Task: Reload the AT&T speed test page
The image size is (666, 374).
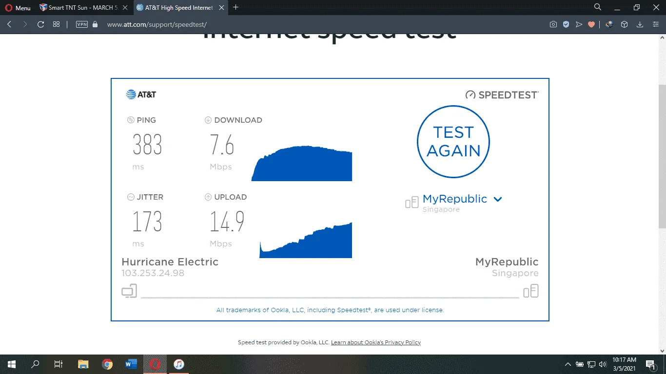Action: click(41, 24)
